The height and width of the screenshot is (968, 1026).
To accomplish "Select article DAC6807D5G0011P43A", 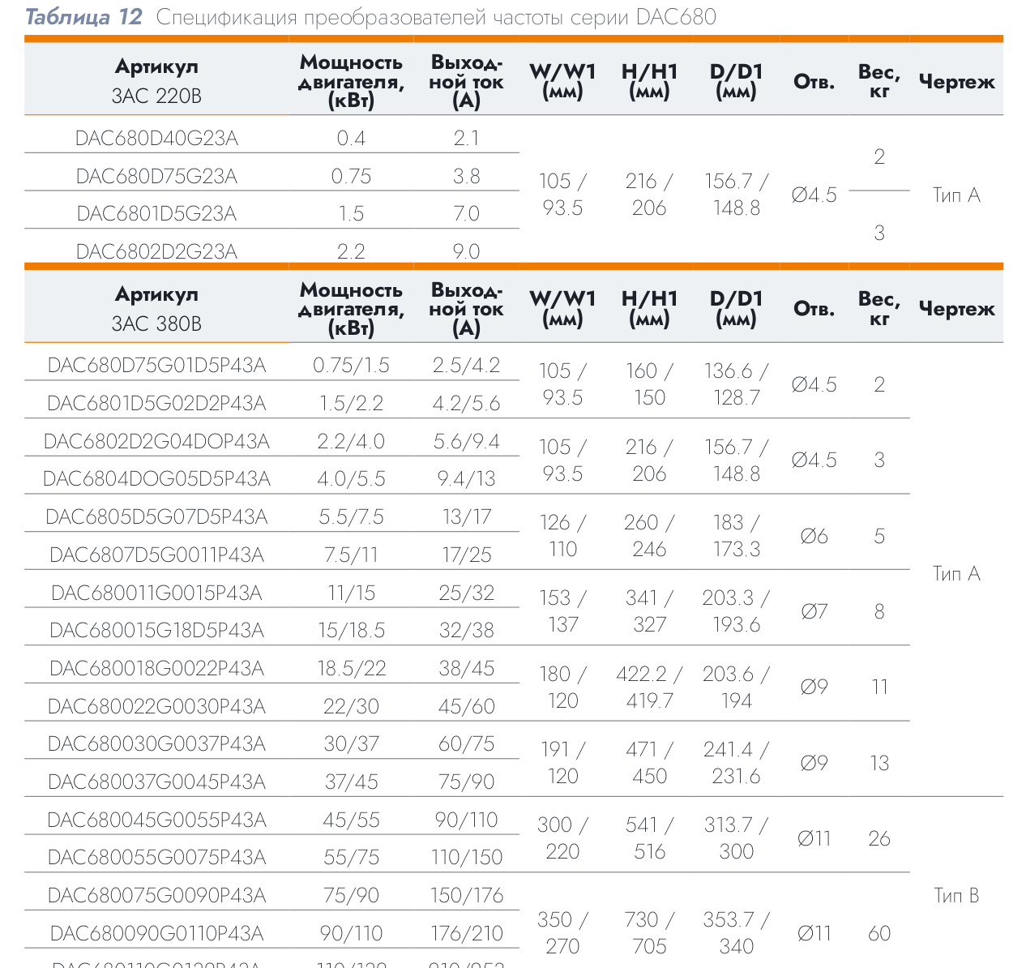I will click(x=156, y=555).
